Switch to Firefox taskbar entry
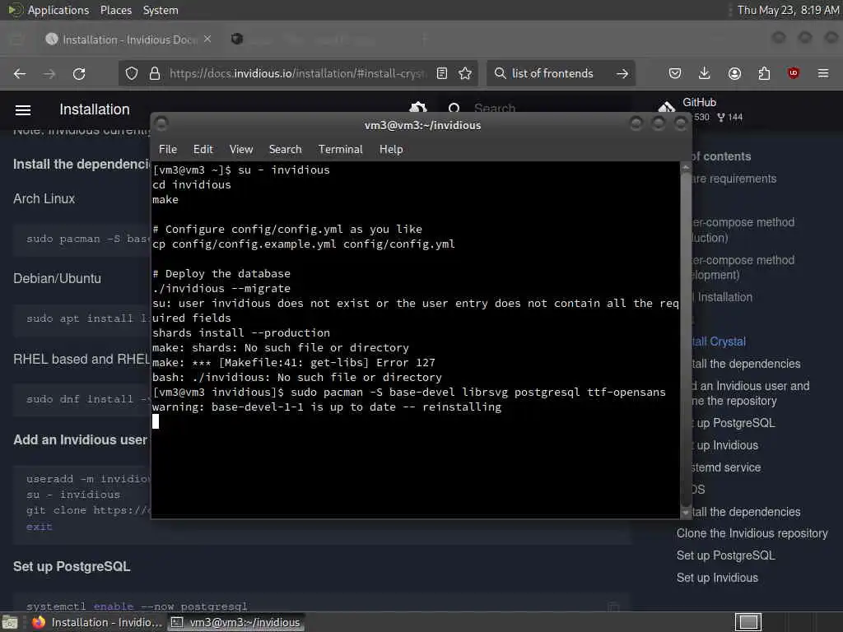This screenshot has height=632, width=843. pyautogui.click(x=97, y=622)
